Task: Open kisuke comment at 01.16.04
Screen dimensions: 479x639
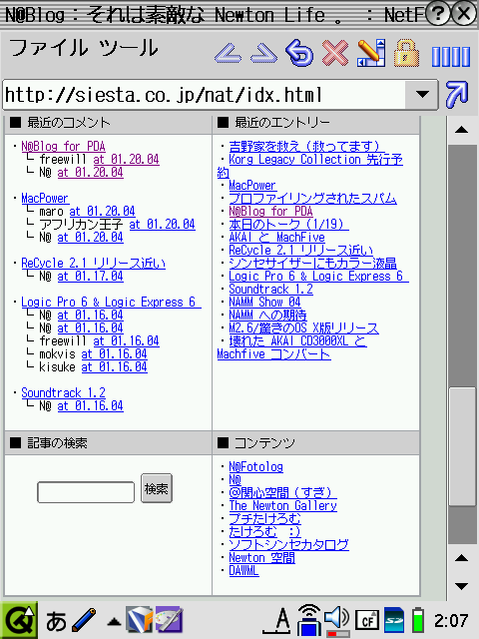Action: pos(114,367)
